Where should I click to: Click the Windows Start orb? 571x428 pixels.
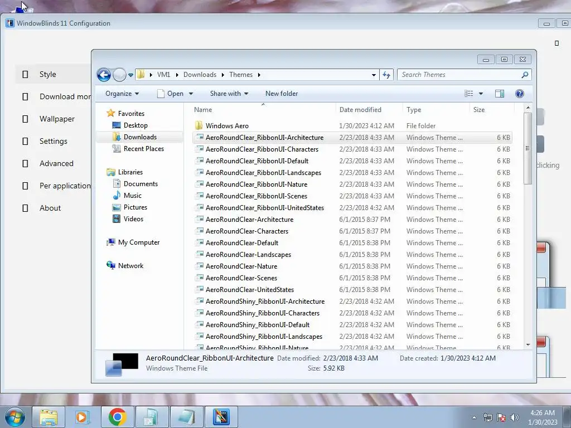(x=15, y=417)
